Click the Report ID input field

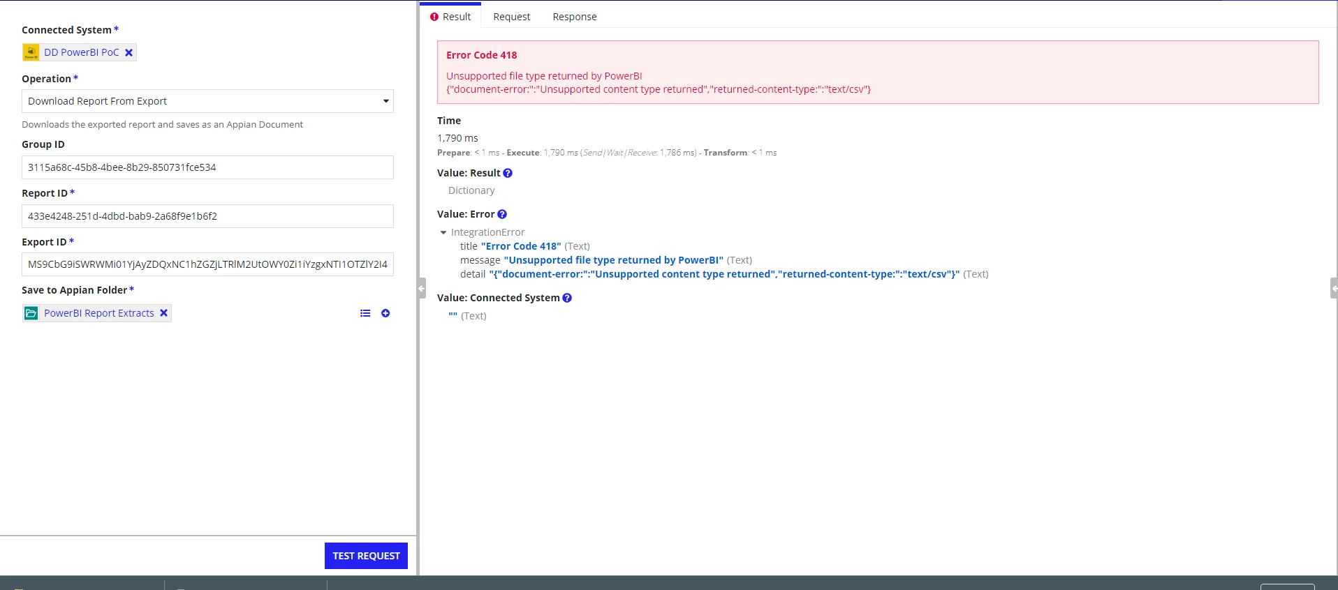207,216
